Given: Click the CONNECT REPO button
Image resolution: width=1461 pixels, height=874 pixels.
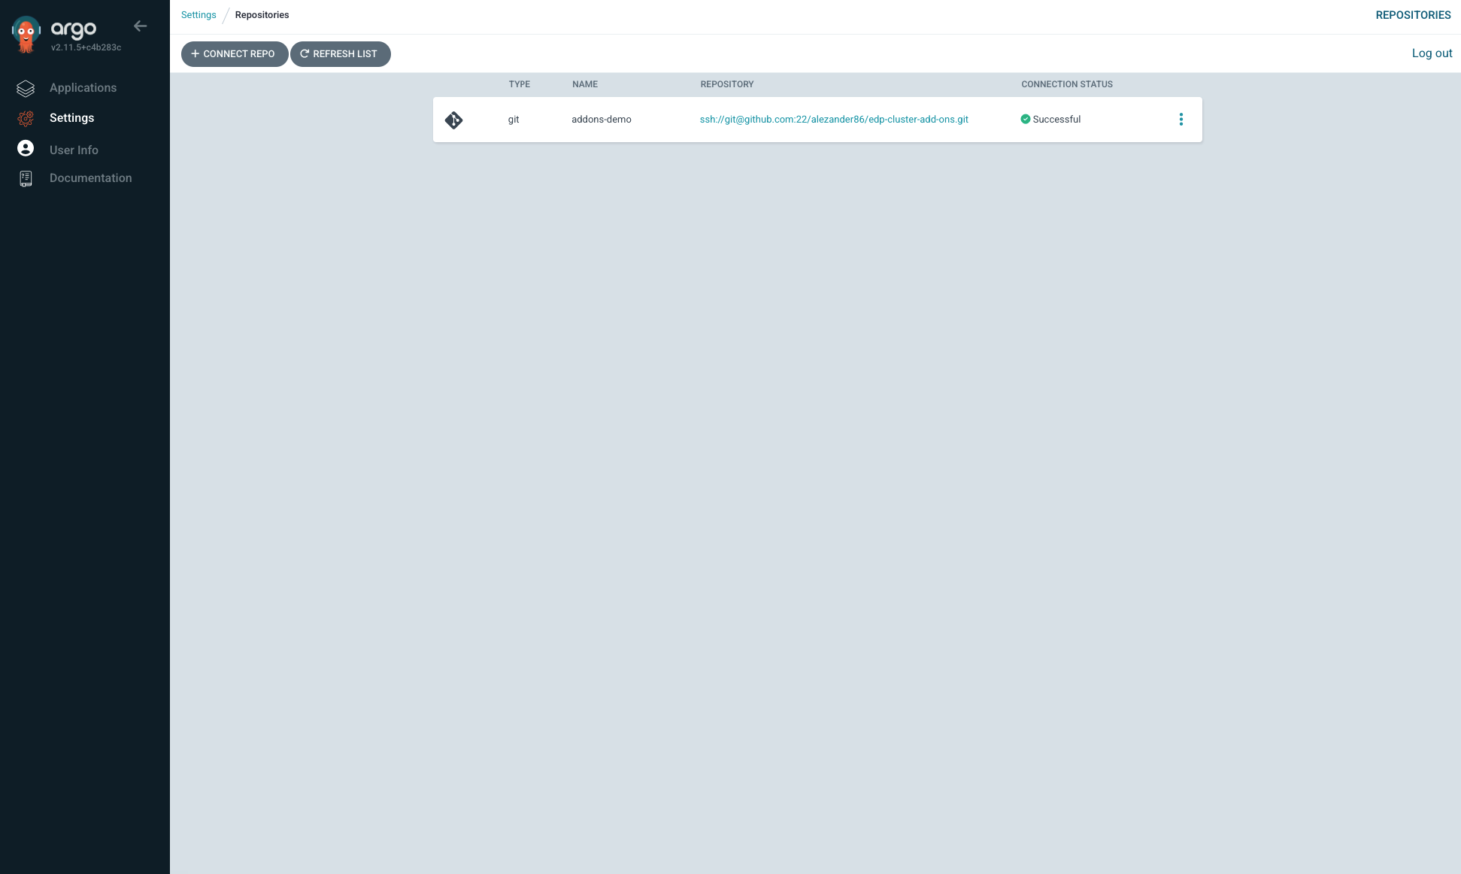Looking at the screenshot, I should point(233,53).
